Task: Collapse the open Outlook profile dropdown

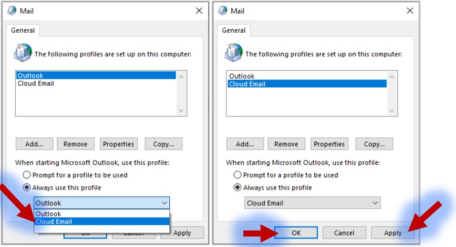Action: coord(164,203)
